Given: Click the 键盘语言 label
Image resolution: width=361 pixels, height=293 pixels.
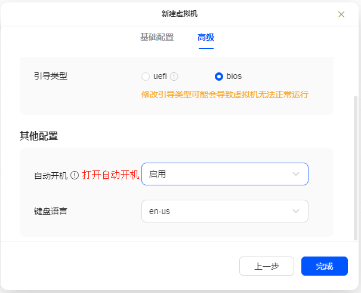Looking at the screenshot, I should (x=51, y=211).
